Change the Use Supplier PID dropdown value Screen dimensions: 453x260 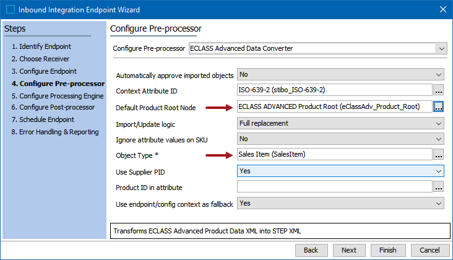tap(340, 171)
